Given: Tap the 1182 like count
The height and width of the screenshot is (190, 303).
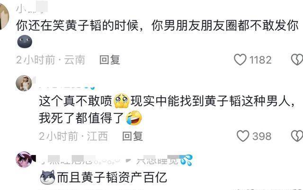Looking at the screenshot, I should [x=260, y=60].
